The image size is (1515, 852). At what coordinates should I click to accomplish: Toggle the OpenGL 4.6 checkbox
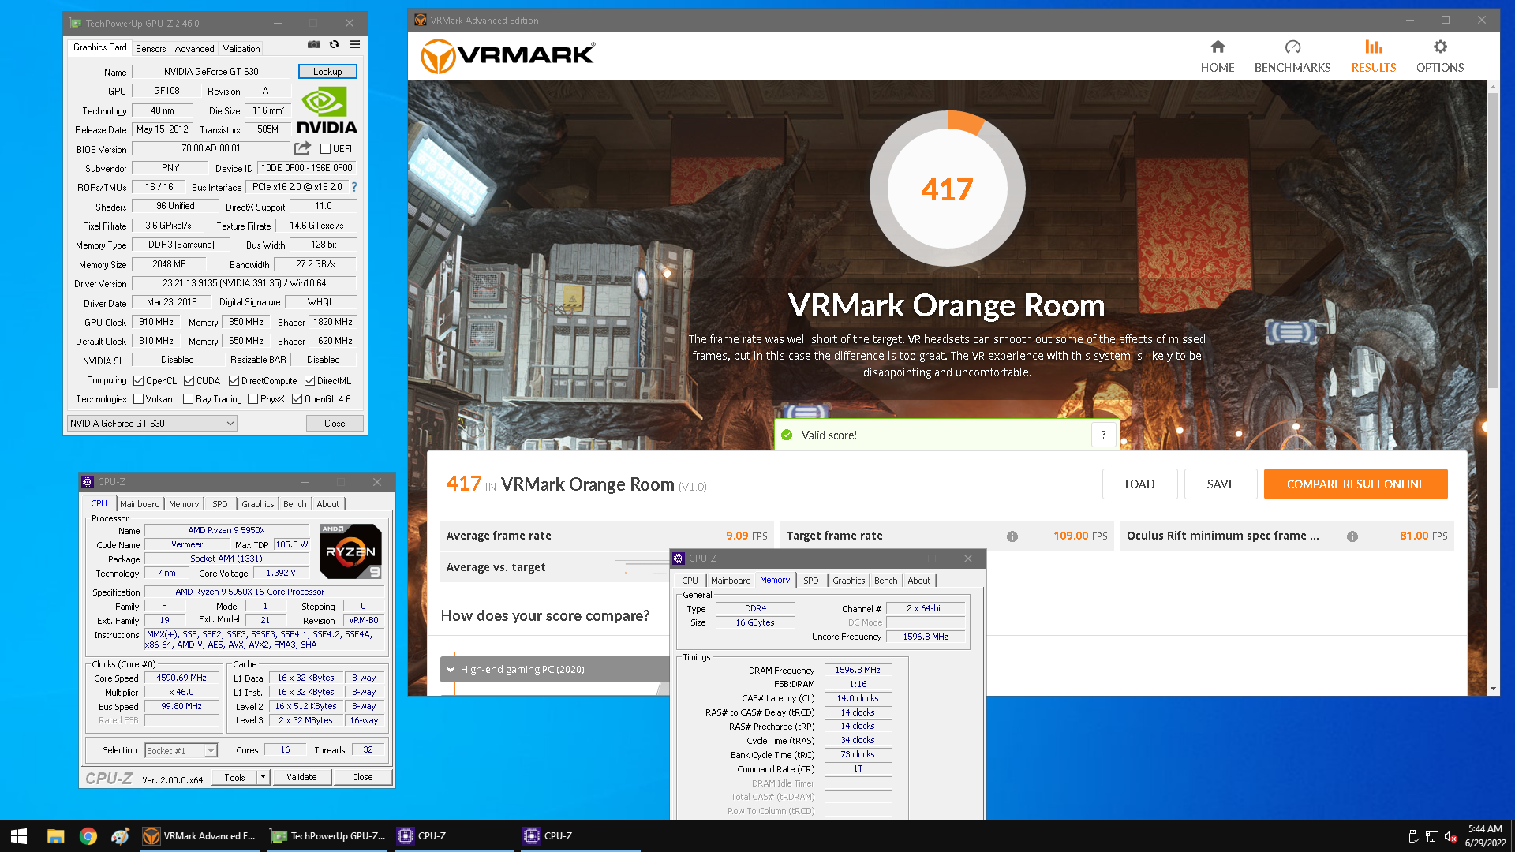[297, 399]
